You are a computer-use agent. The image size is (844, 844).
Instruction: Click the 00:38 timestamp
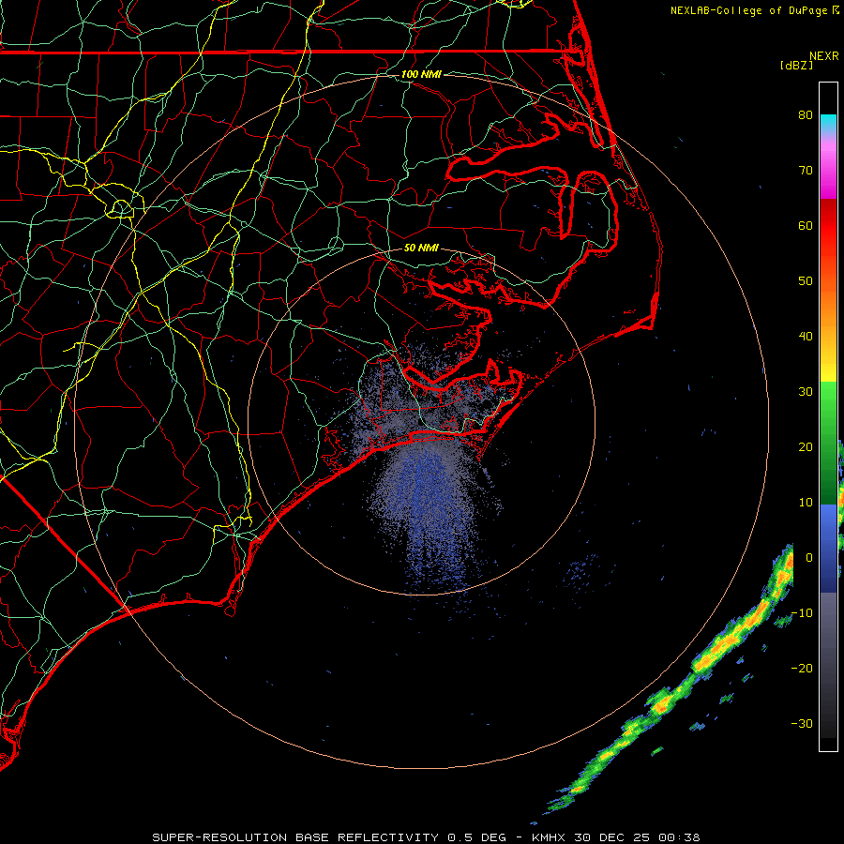pyautogui.click(x=681, y=837)
